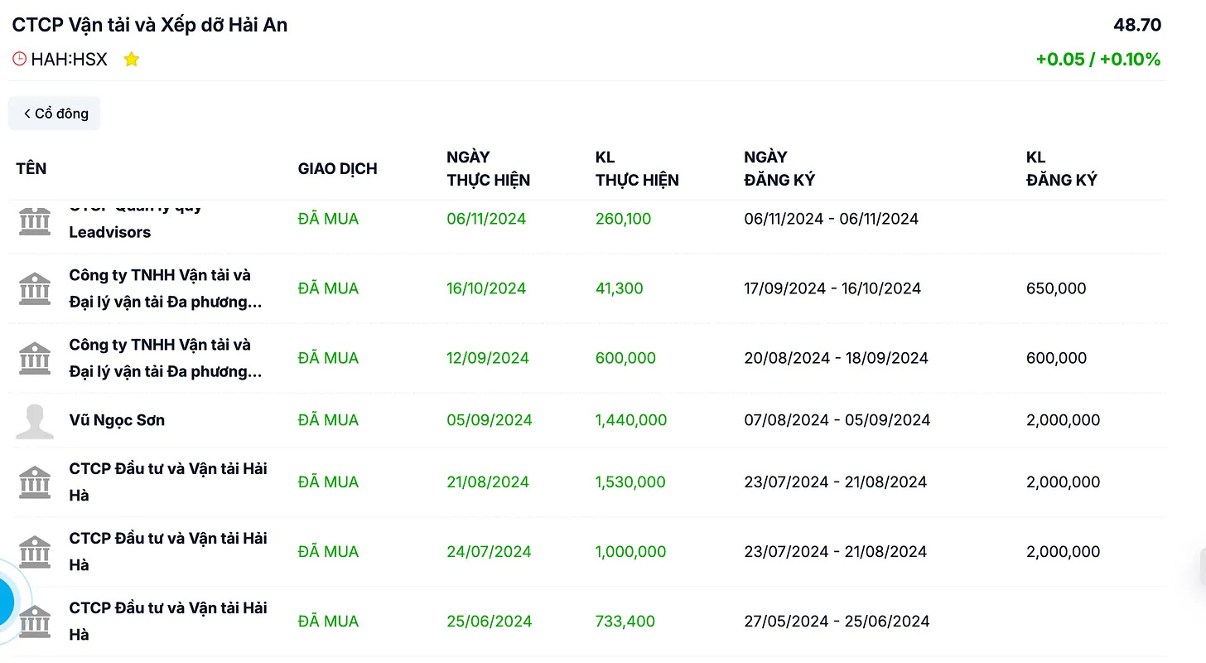This screenshot has height=663, width=1206.
Task: Click registered volume 2,000,000 in Vũ Ngọc Sơn row
Action: (x=1063, y=420)
